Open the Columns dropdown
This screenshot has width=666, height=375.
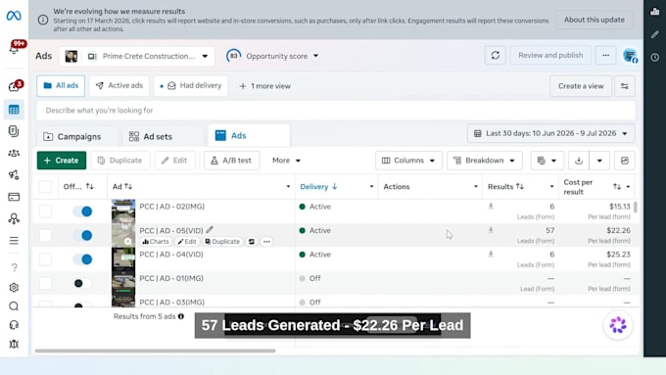coord(408,161)
